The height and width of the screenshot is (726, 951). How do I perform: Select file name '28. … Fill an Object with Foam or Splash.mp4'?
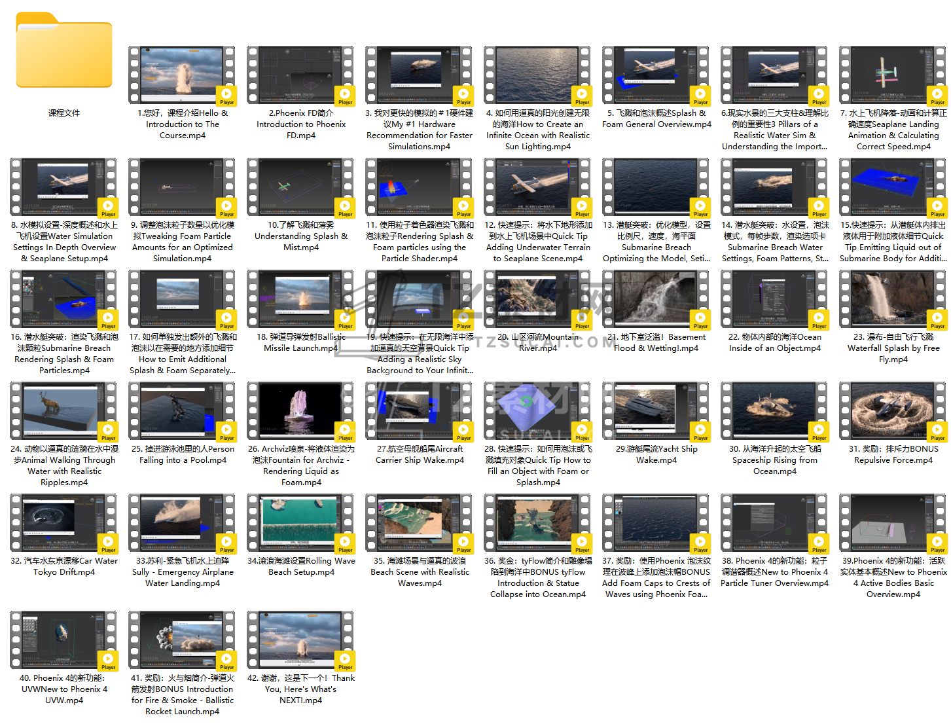click(x=538, y=465)
